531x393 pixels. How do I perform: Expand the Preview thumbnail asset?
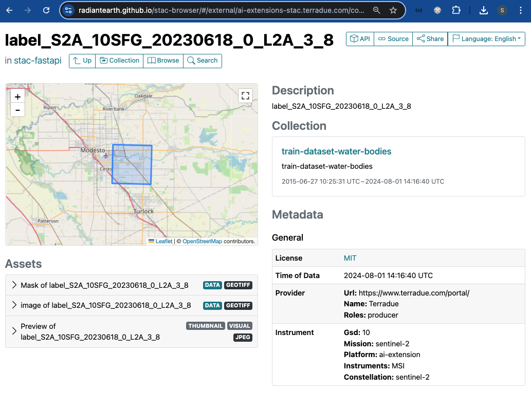coord(14,331)
